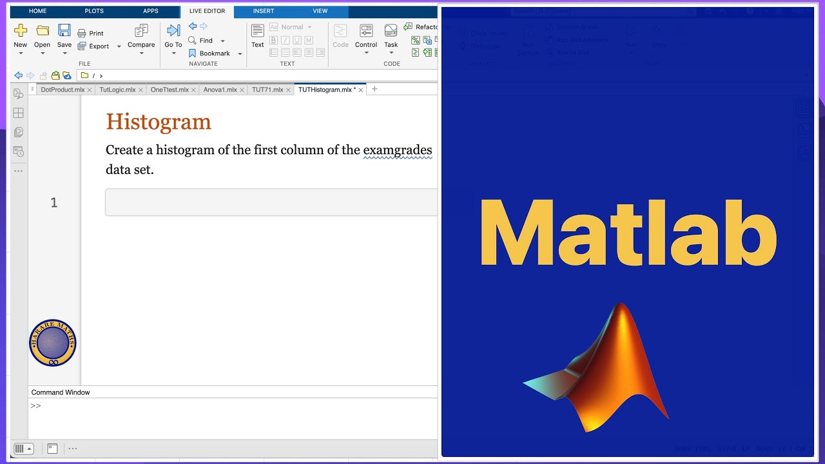Navigate forward with the ribbon right arrow
The height and width of the screenshot is (464, 825).
tap(204, 26)
